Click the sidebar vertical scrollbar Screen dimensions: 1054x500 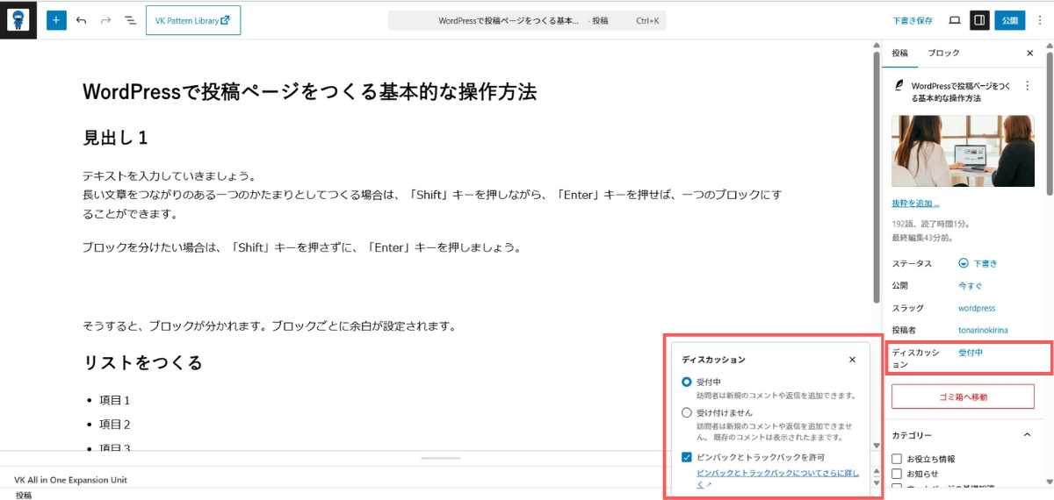click(1050, 123)
